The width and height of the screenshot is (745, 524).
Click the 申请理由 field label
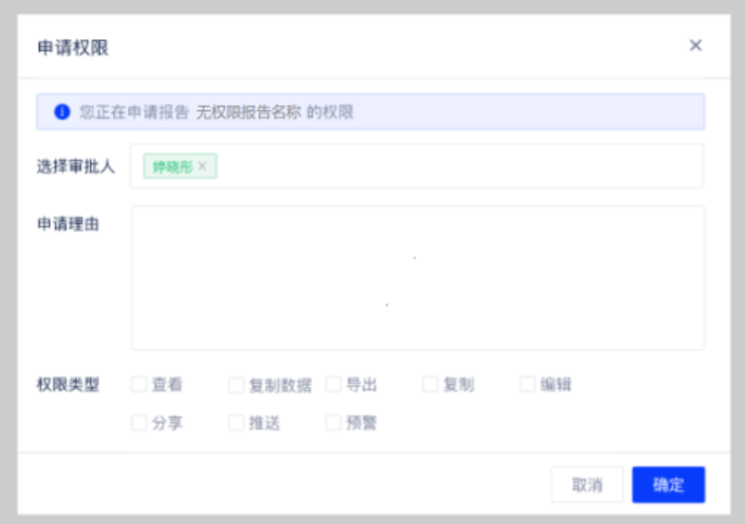tap(68, 225)
